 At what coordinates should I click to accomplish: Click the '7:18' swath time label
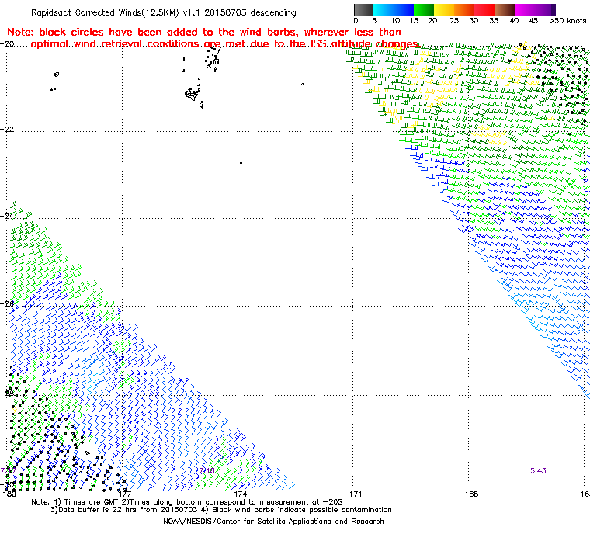click(207, 471)
